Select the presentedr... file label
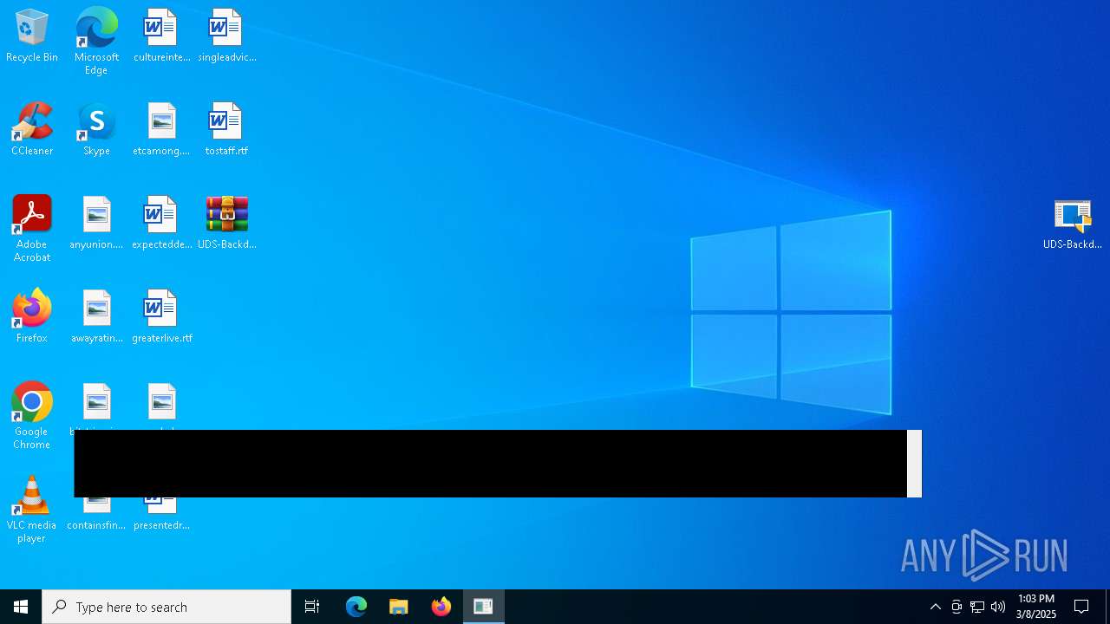The height and width of the screenshot is (624, 1110). point(161,525)
